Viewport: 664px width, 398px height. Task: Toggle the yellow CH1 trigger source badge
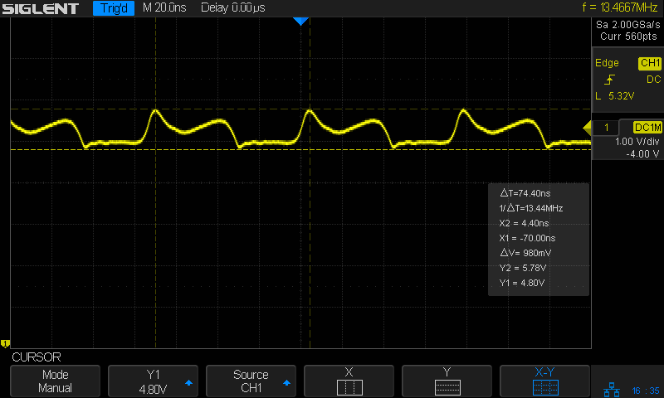tap(649, 63)
